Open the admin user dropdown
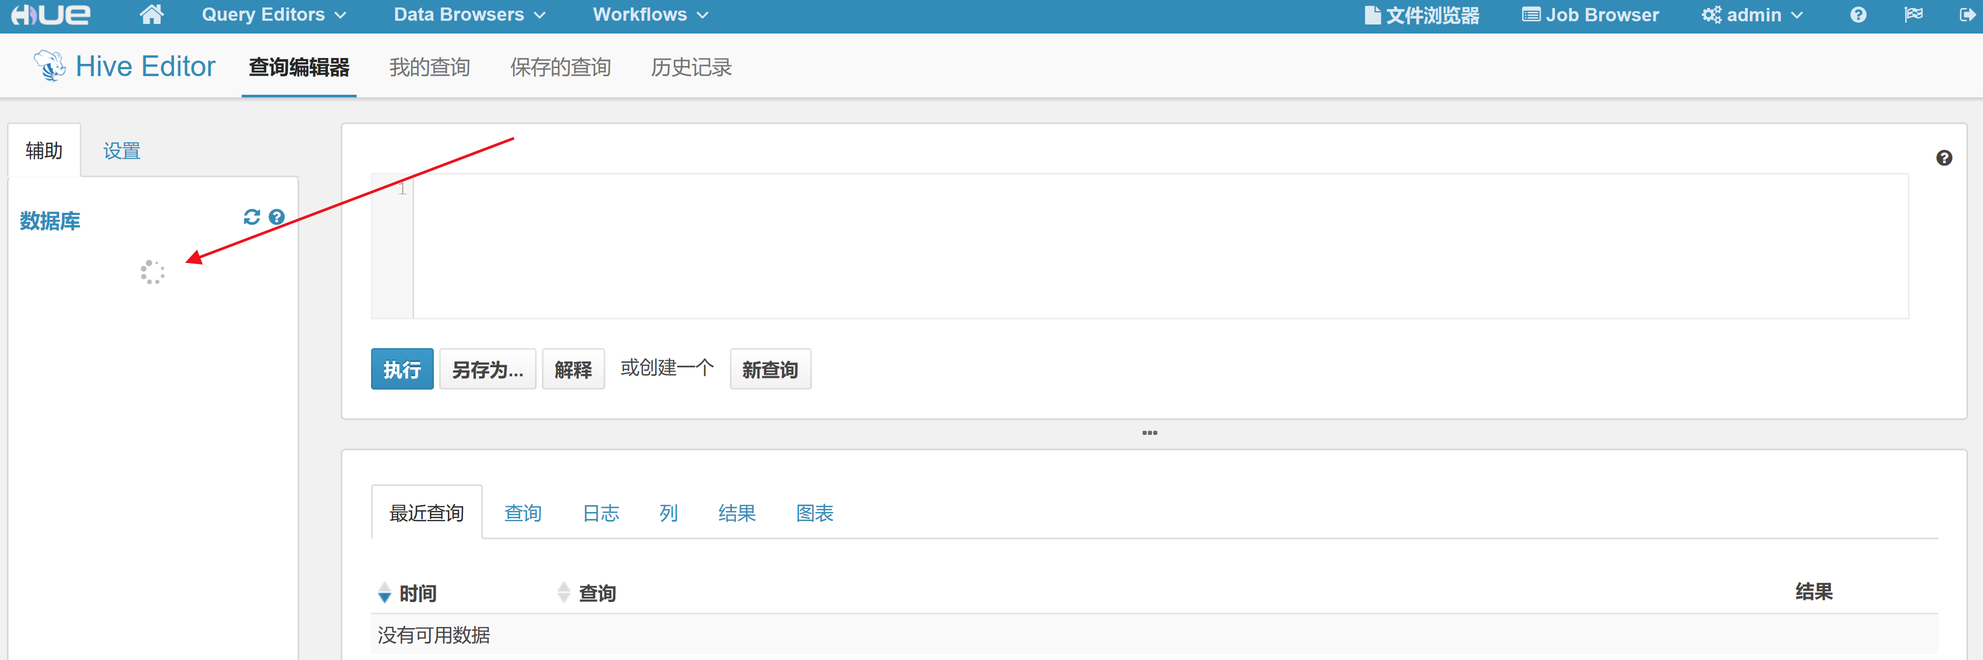This screenshot has width=1983, height=660. [1752, 14]
